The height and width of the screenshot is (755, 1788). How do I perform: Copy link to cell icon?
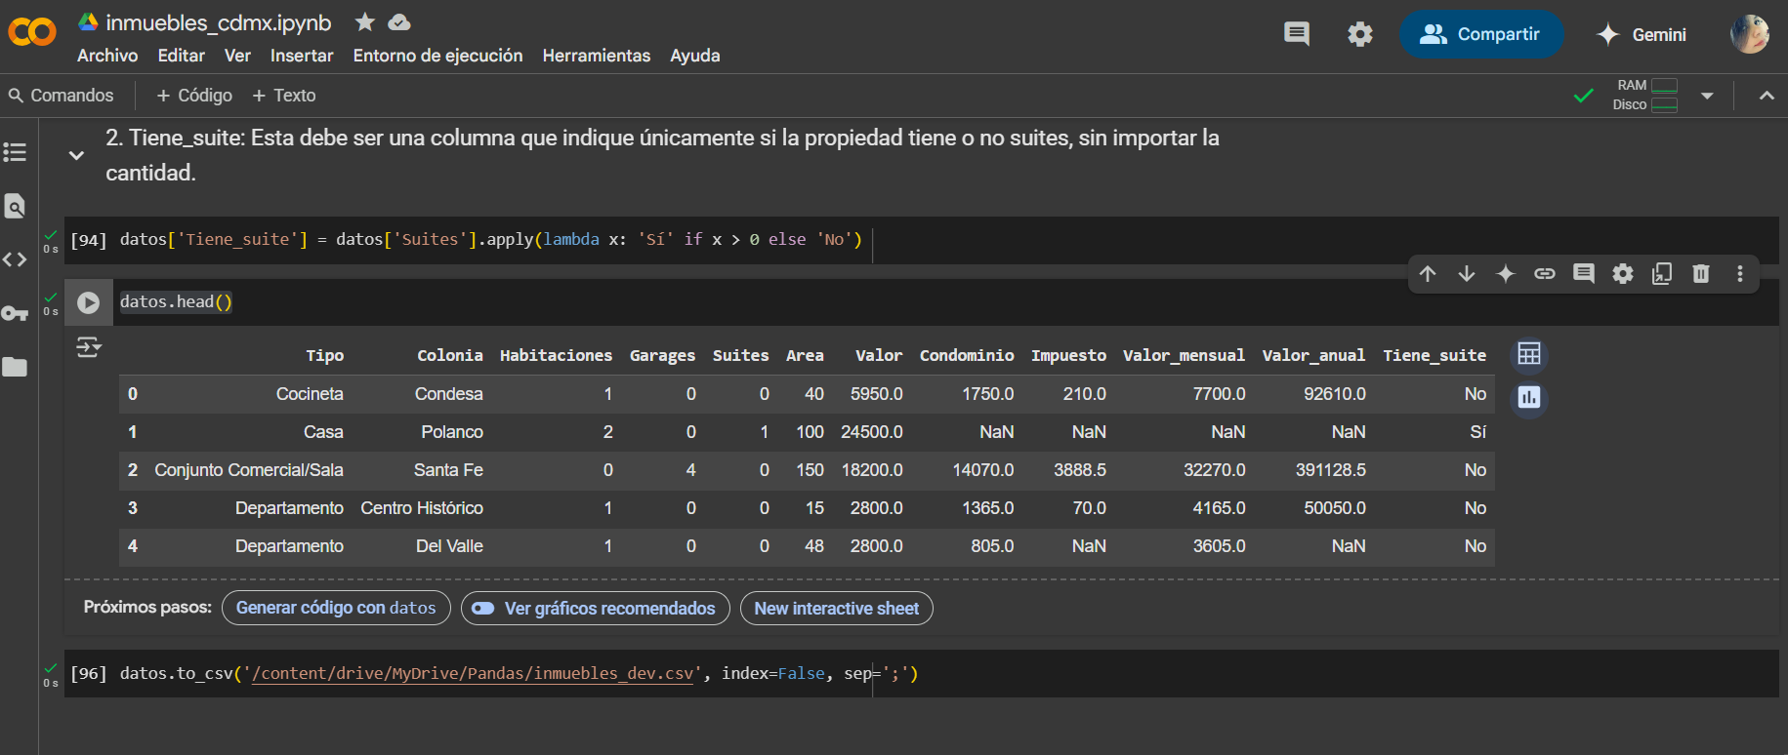(x=1545, y=274)
